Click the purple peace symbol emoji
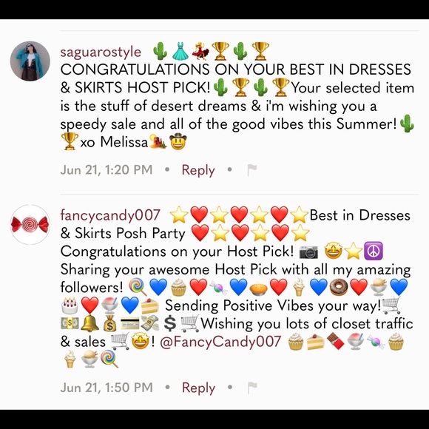Viewport: 429px width, 429px height. (x=374, y=251)
